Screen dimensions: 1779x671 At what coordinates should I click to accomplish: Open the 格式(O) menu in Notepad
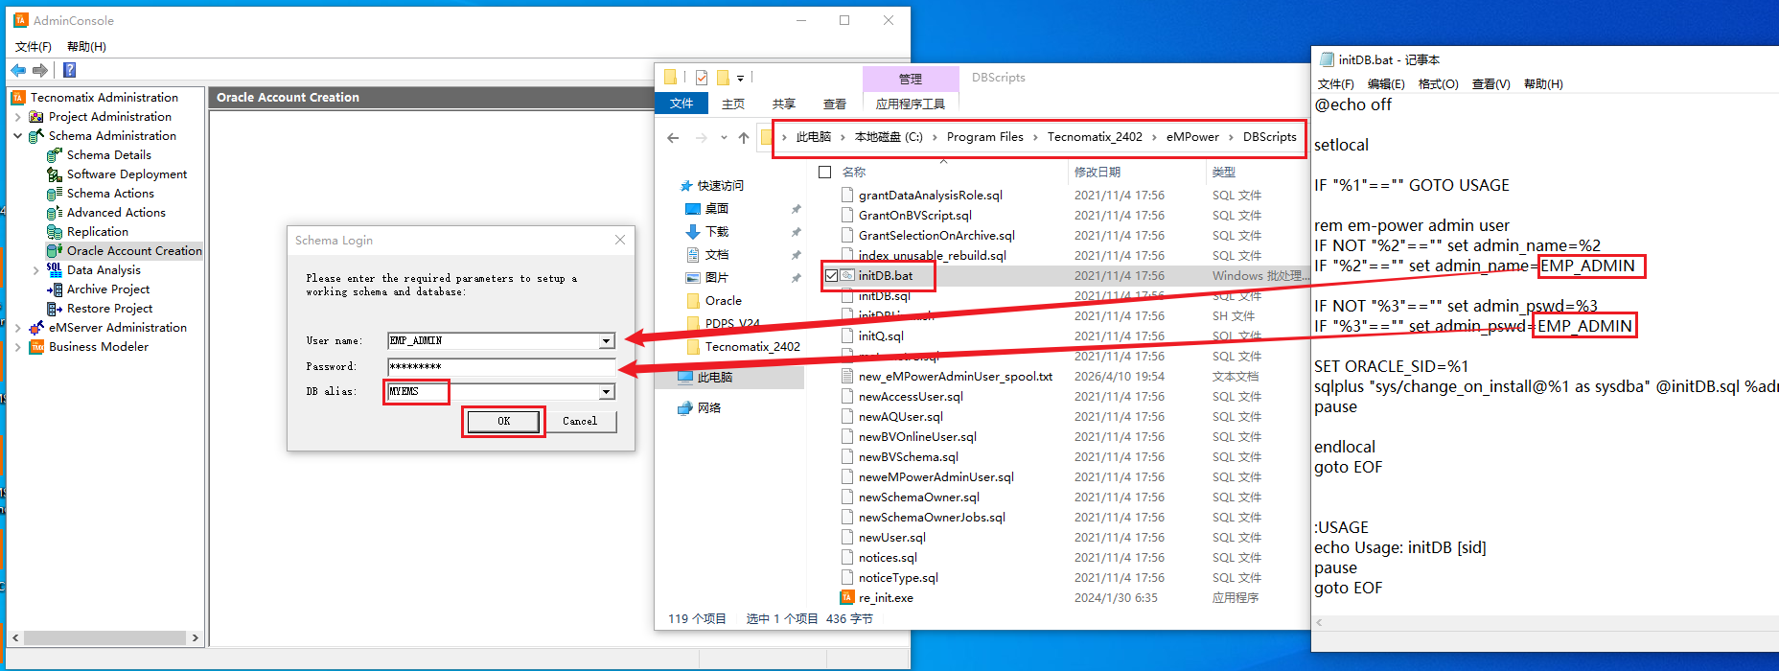1438,84
